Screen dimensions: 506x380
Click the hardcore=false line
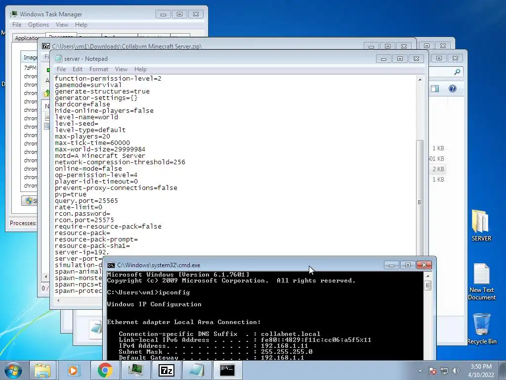[83, 104]
